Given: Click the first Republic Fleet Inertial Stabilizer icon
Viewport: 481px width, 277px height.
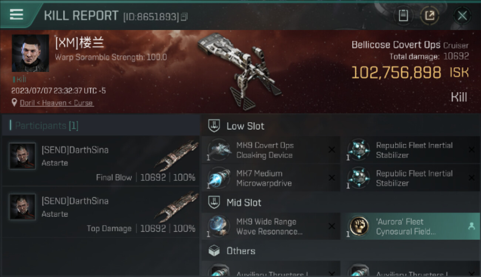Looking at the screenshot, I should 359,150.
